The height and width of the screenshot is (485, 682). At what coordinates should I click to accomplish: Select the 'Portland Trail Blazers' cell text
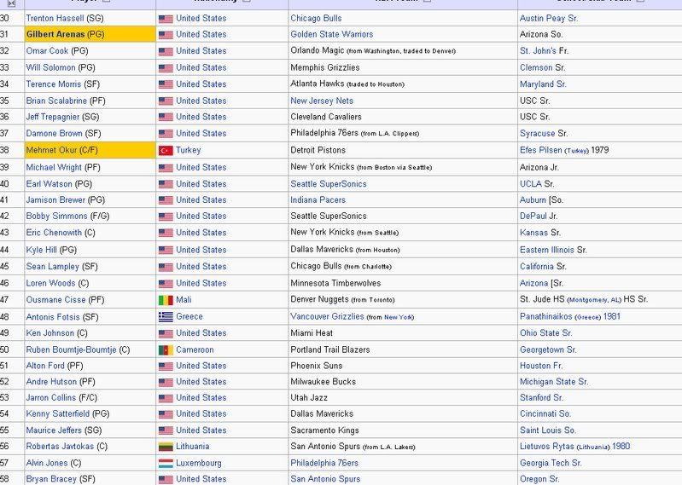(x=330, y=350)
